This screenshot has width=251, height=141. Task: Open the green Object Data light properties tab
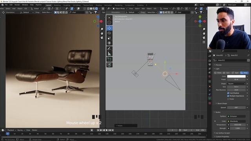(x=210, y=98)
